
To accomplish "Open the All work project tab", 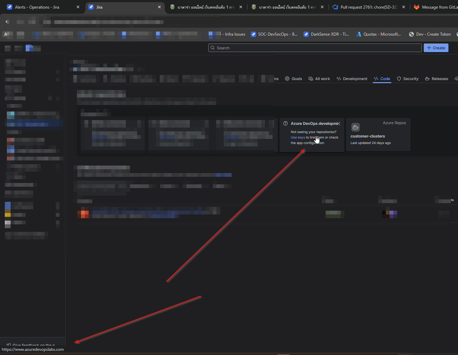I will point(319,79).
